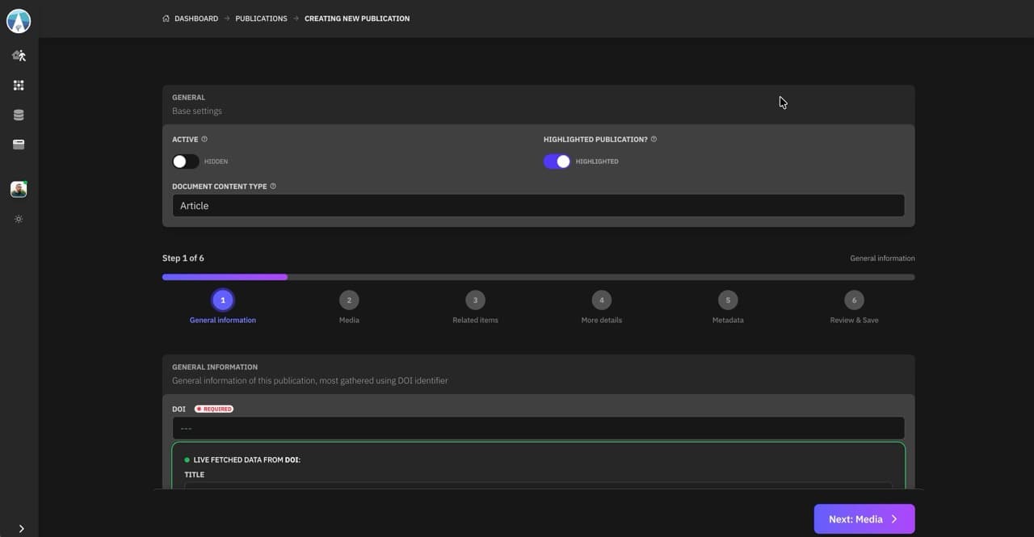Viewport: 1034px width, 537px height.
Task: Enable the Active toggle switch
Action: (186, 162)
